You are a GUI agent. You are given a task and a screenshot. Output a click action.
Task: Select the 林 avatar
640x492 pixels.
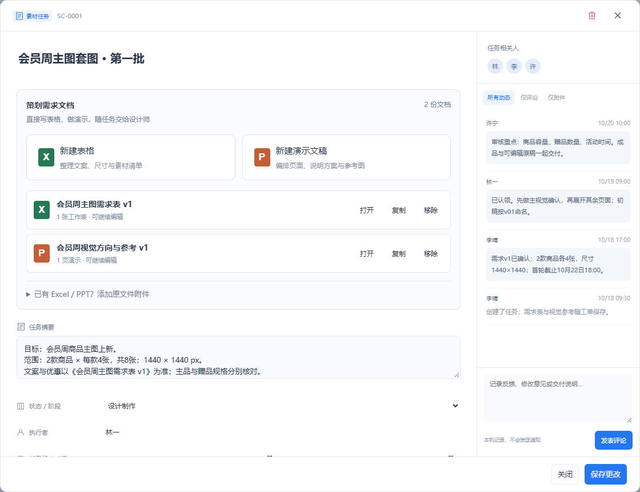[x=495, y=66]
